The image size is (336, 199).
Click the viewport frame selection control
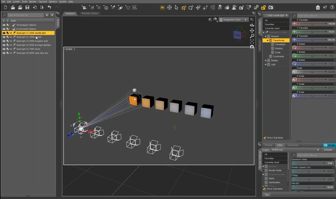tap(252, 41)
